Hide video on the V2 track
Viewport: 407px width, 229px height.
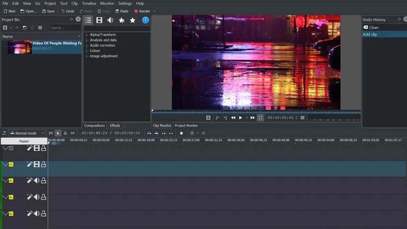(36, 148)
